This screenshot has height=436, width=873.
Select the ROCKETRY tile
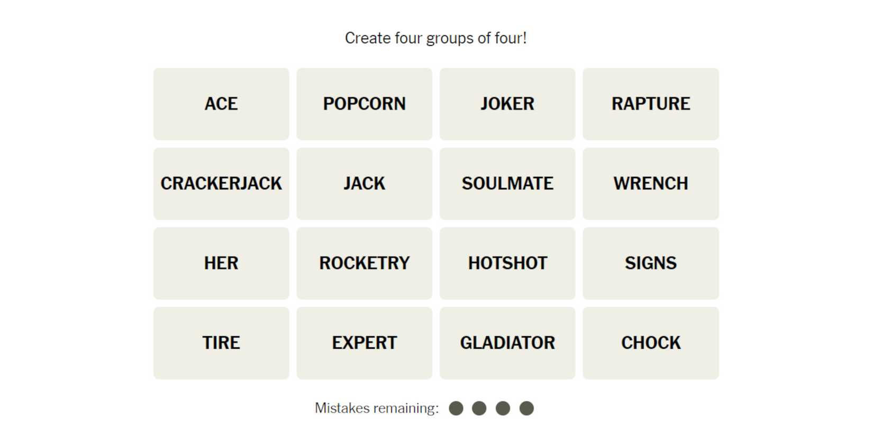pos(364,263)
